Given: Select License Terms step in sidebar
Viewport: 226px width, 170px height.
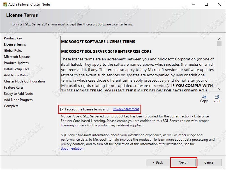Looking at the screenshot, I should (x=15, y=44).
